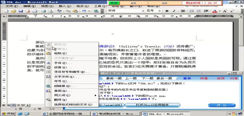This screenshot has height=116, width=244.
Task: Expand the formatting toolbar options chevron
Action: pyautogui.click(x=242, y=11)
